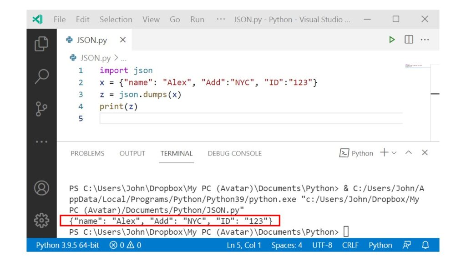Open the Edit menu
Viewport: 466px width, 262px height.
[82, 20]
